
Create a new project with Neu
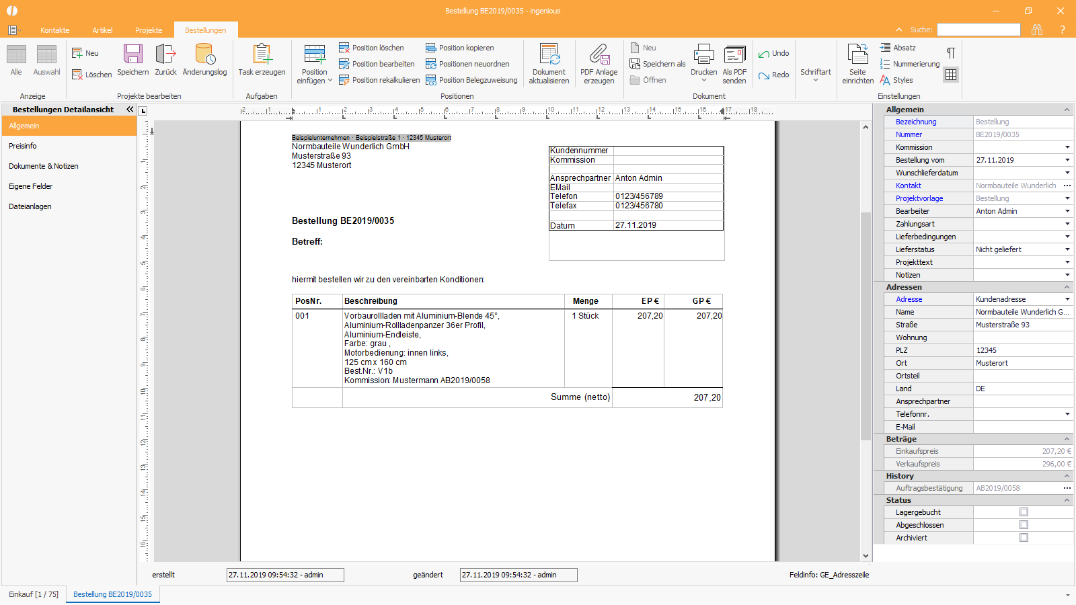tap(85, 53)
